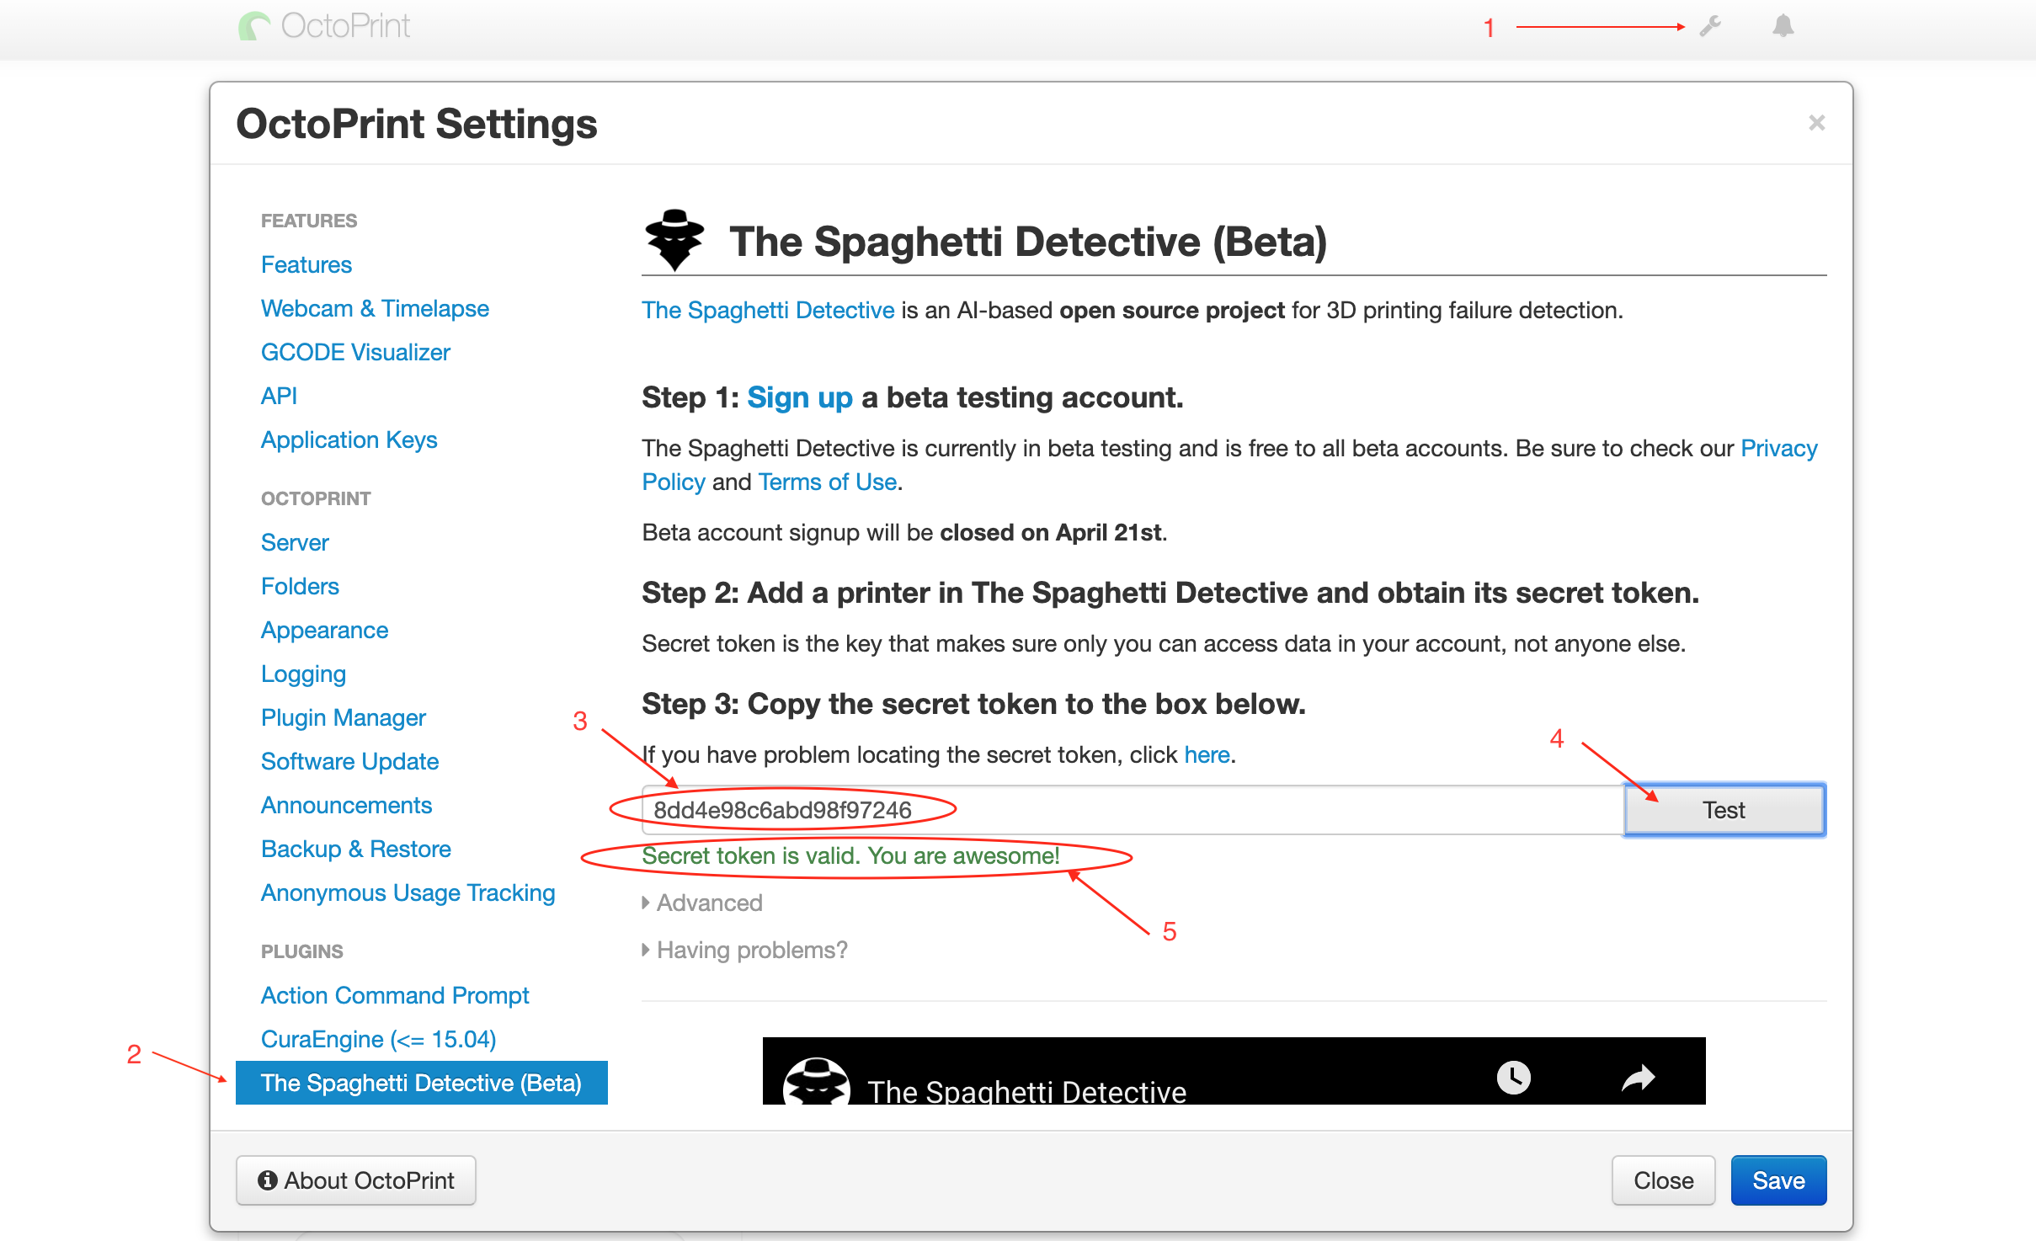Screen dimensions: 2036x1241
Task: Click the notification bell icon
Action: point(1783,26)
